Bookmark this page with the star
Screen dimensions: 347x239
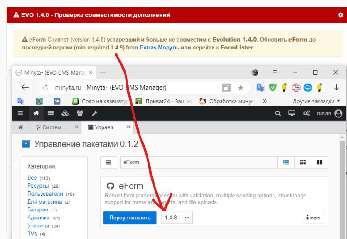[x=241, y=88]
